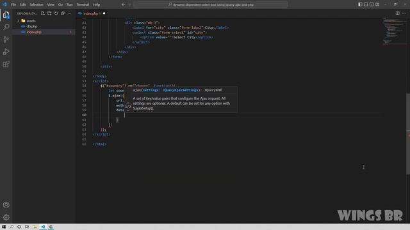
Task: Open Cortana from the taskbar
Action: point(19,227)
